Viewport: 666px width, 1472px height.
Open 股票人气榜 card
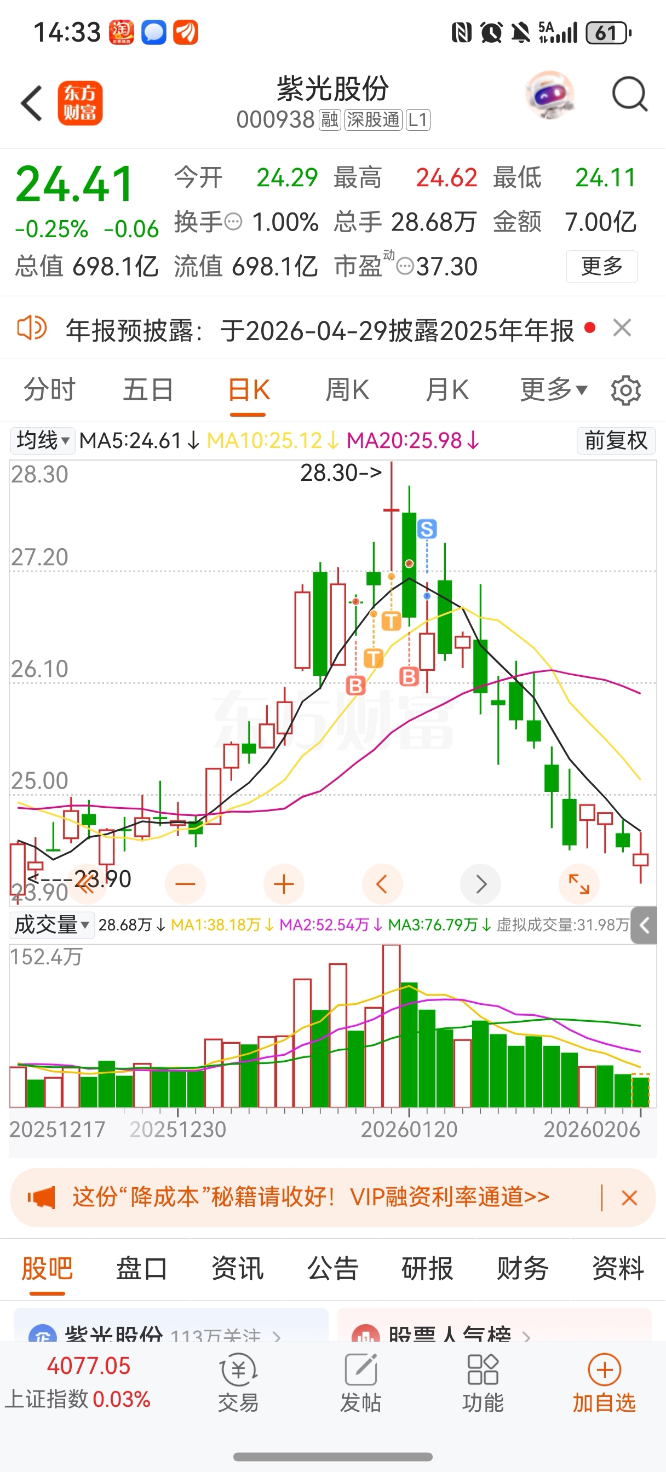point(495,1326)
